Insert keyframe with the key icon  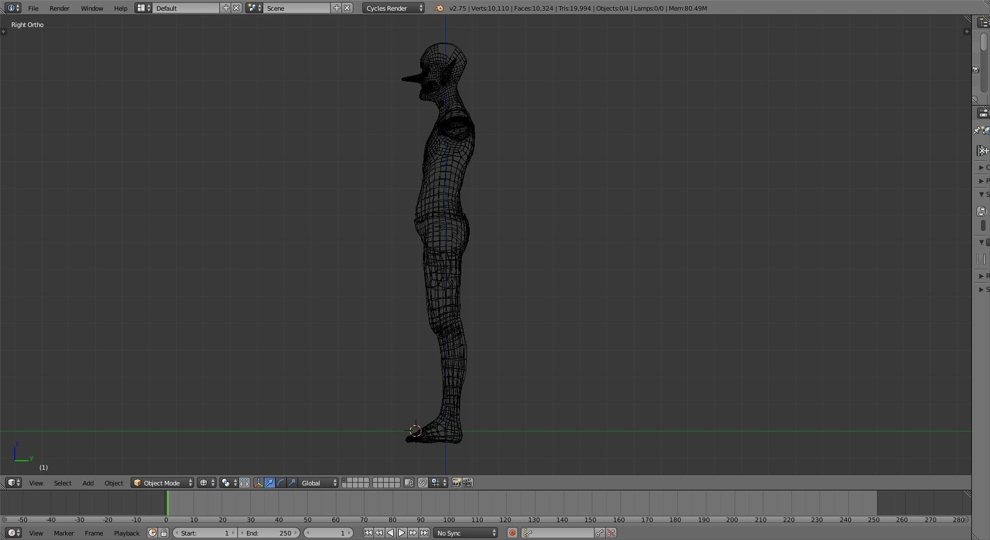tap(600, 533)
